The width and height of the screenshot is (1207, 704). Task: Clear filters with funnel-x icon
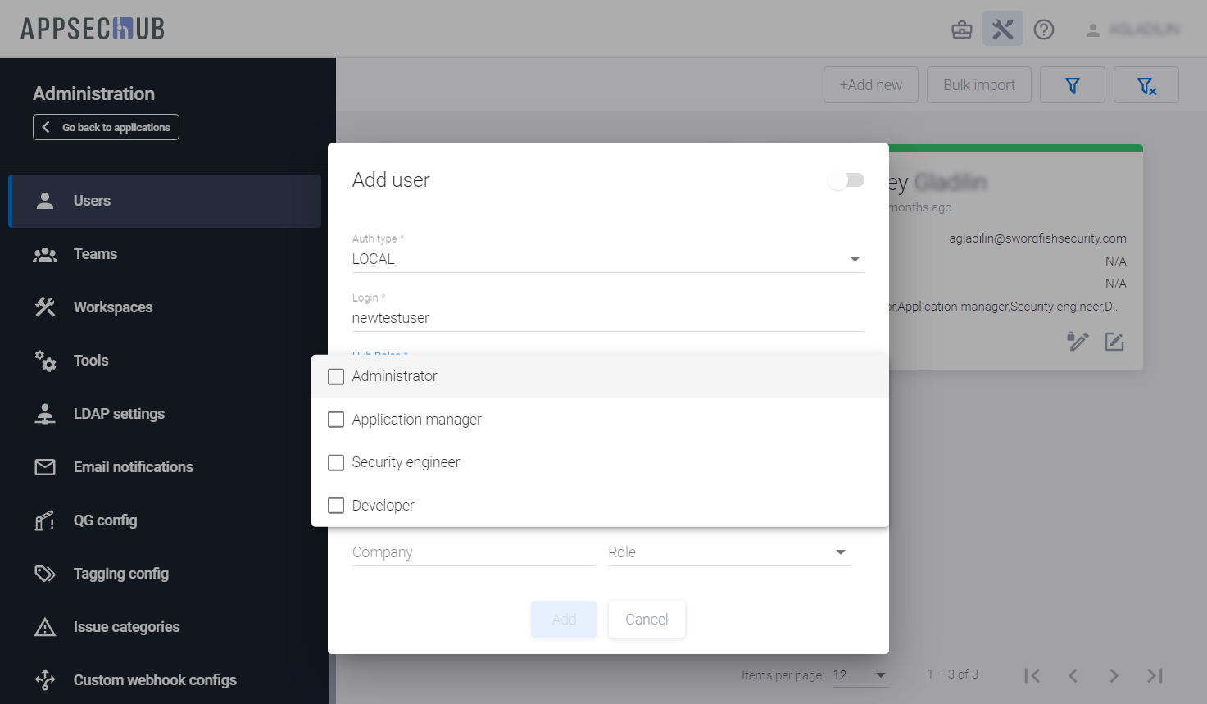coord(1146,85)
